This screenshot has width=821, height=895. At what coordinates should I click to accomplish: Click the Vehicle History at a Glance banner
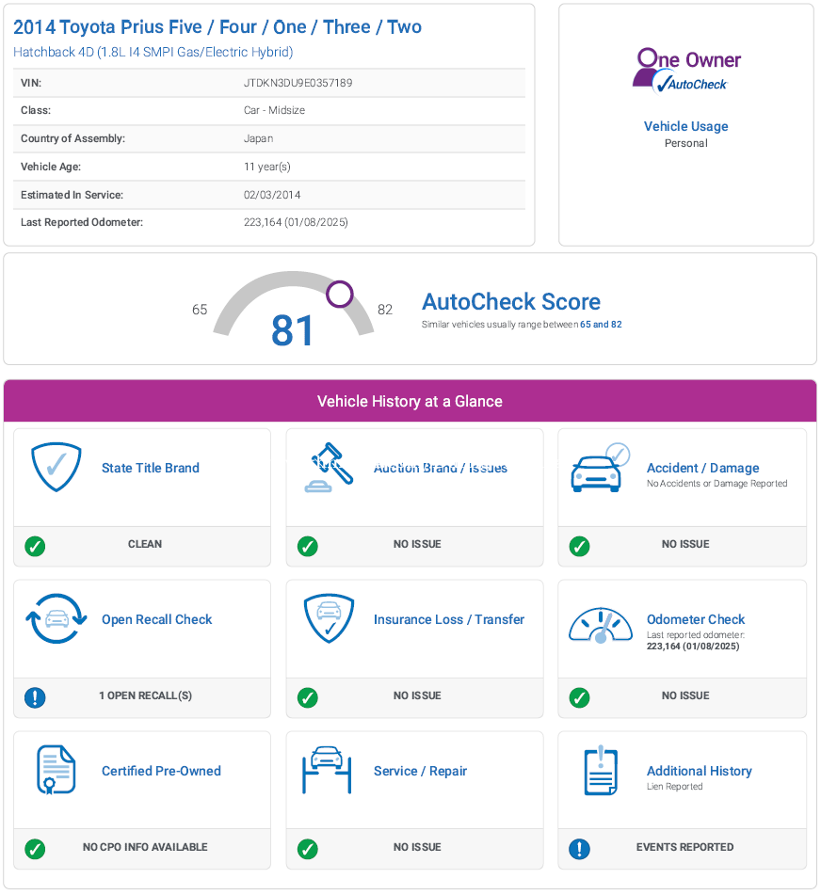(x=410, y=401)
